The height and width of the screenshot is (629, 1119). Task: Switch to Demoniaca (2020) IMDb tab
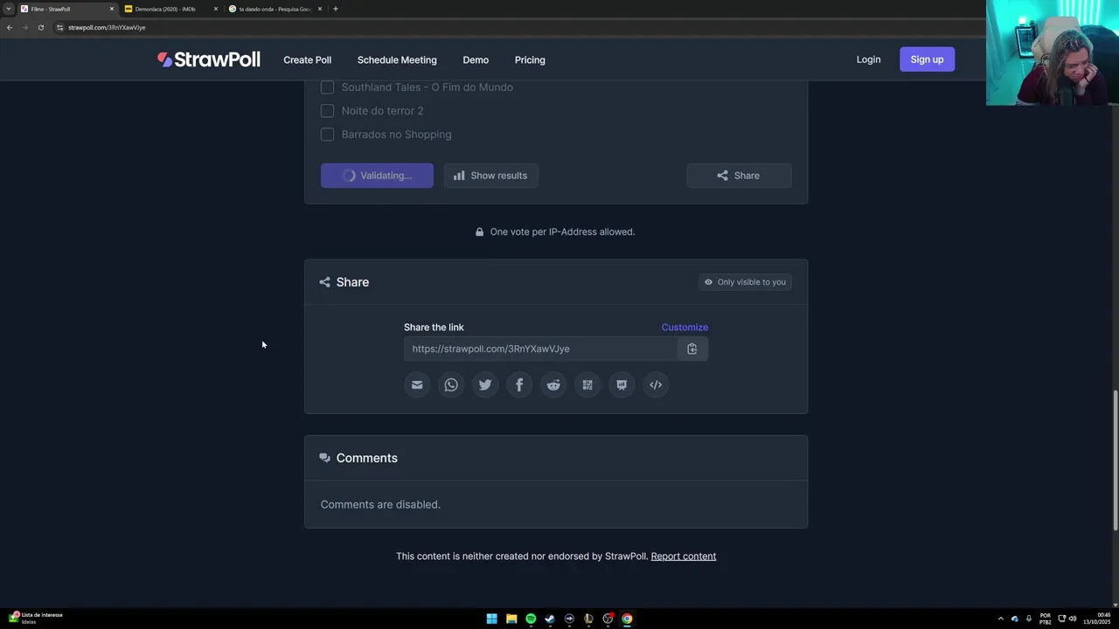[x=170, y=9]
